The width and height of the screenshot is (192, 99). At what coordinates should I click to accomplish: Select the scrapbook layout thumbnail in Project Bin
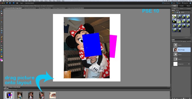tap(53, 95)
